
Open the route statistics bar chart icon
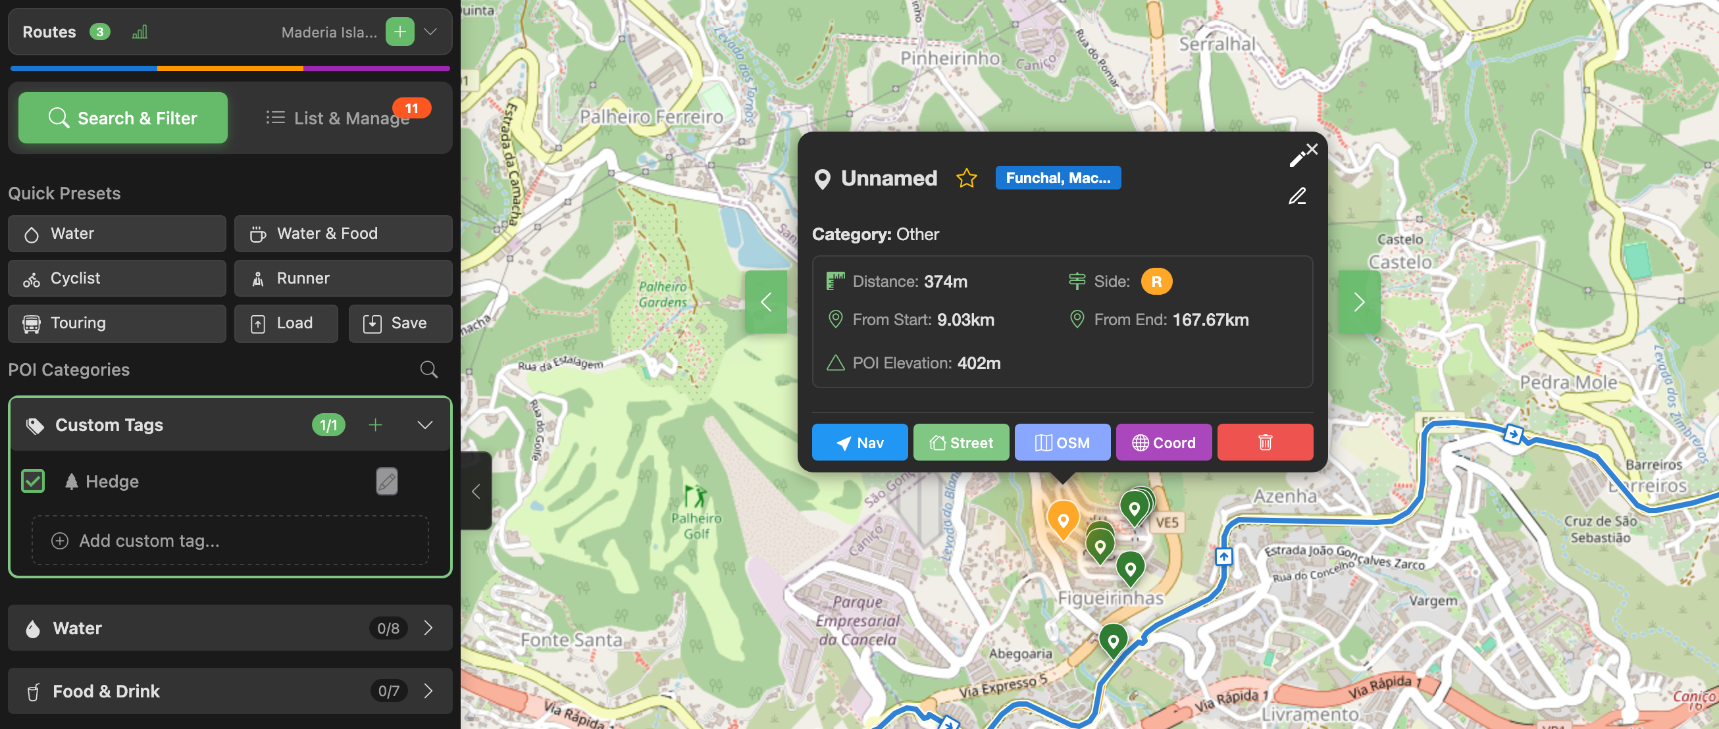click(x=140, y=32)
